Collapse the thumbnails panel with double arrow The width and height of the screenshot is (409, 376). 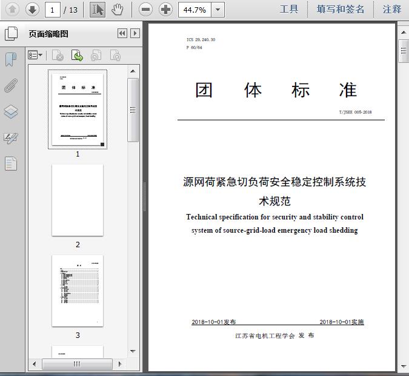[x=122, y=34]
